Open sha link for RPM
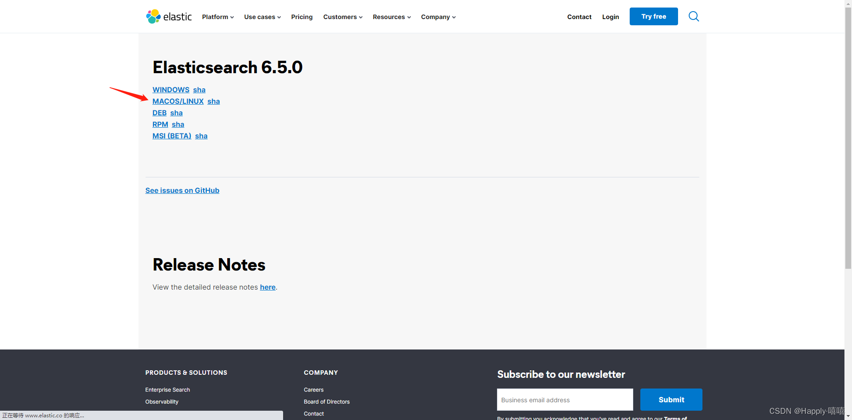This screenshot has width=852, height=420. 178,124
